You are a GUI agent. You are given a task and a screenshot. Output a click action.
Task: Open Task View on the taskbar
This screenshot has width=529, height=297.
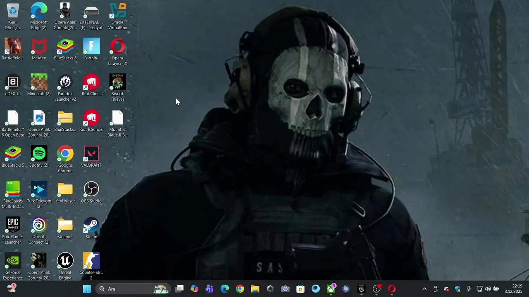point(179,289)
